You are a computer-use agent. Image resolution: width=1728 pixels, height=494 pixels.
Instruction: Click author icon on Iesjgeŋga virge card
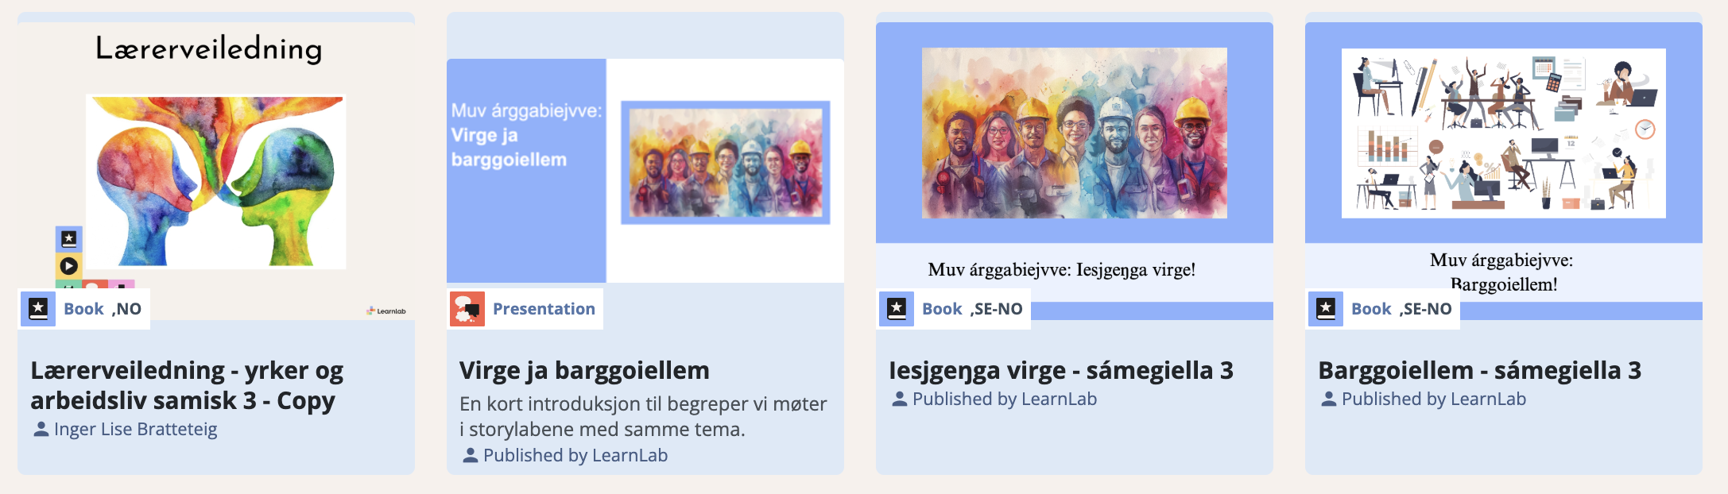click(900, 399)
